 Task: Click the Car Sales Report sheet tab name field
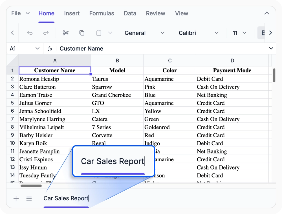[x=66, y=198]
